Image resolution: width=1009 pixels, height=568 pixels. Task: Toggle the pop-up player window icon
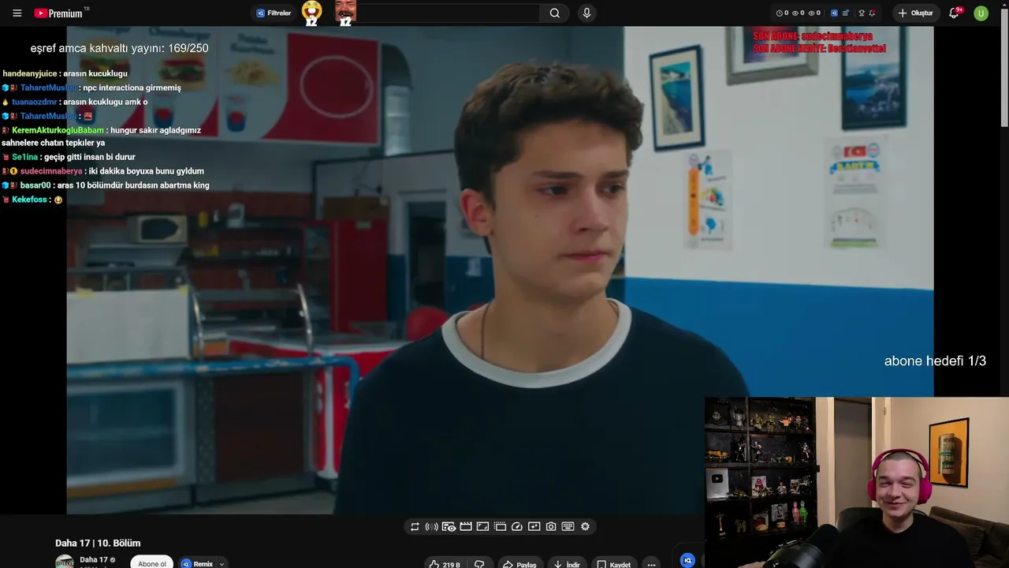[500, 527]
